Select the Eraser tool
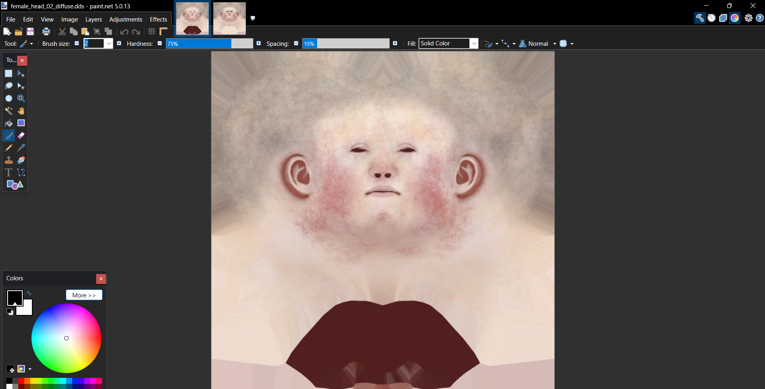Screen dimensions: 765x389 (21, 135)
